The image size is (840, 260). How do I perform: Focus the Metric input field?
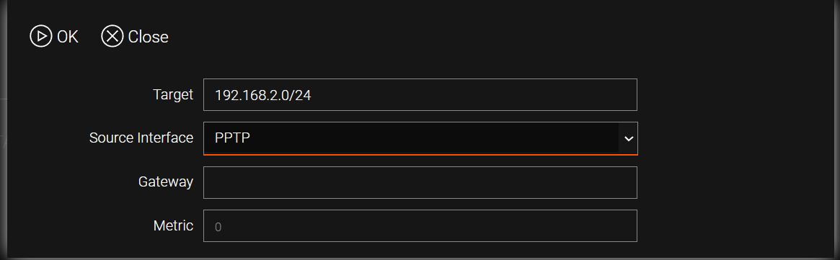click(x=420, y=225)
